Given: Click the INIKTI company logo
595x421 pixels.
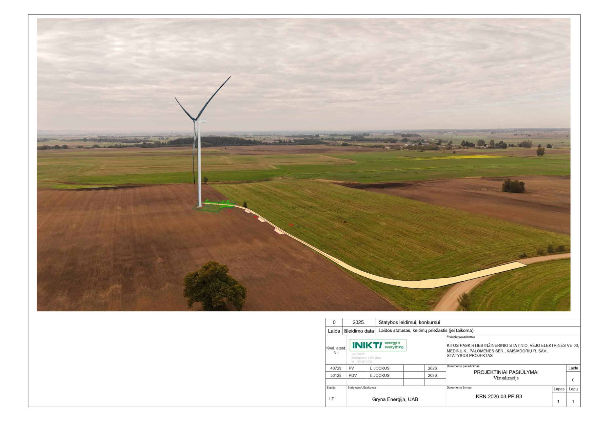Looking at the screenshot, I should [378, 345].
